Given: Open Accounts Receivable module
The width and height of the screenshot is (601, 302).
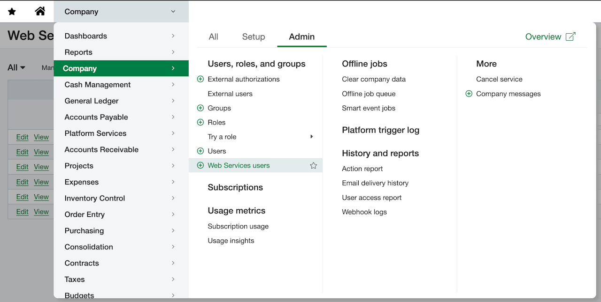Looking at the screenshot, I should (121, 149).
